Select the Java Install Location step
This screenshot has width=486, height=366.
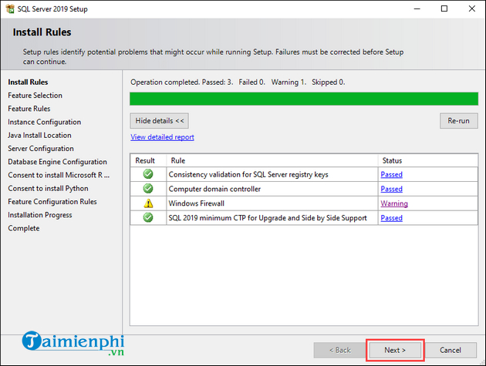(39, 136)
